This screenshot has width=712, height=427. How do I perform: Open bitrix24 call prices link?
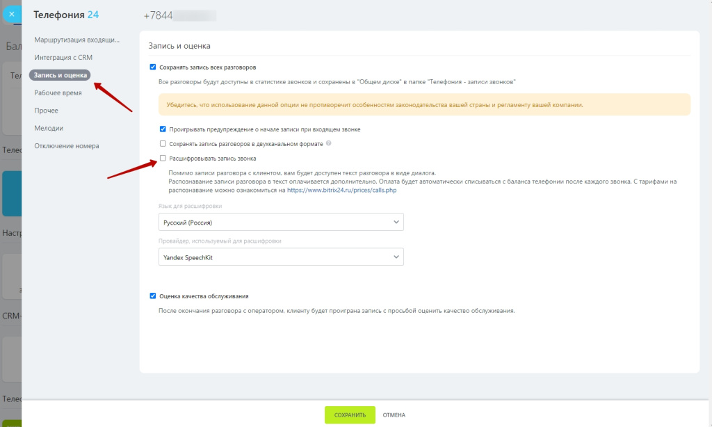pos(341,190)
